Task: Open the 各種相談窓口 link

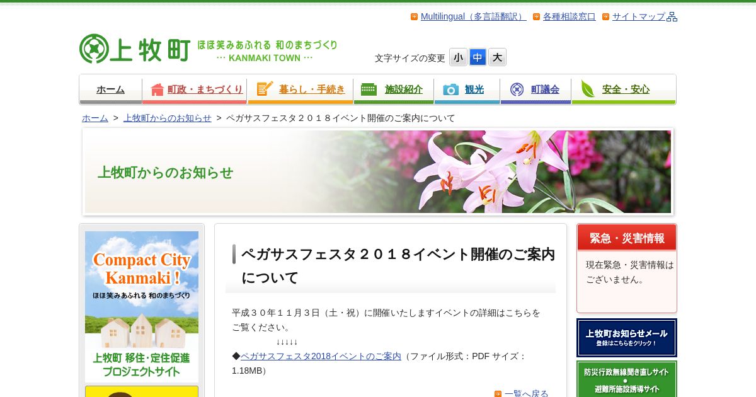Action: coord(570,17)
